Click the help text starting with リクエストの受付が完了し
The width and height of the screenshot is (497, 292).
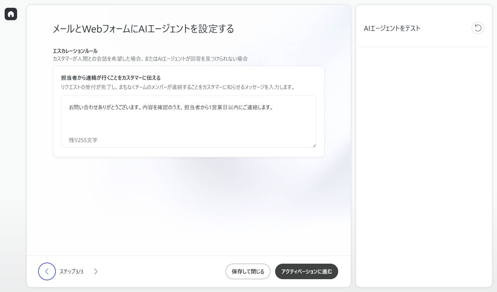[x=178, y=87]
